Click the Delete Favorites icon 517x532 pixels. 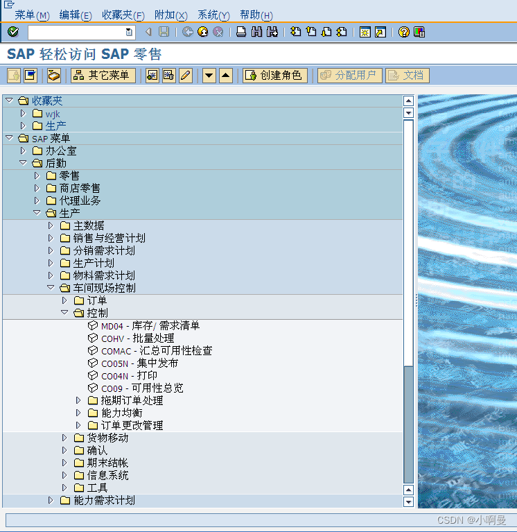(x=169, y=76)
